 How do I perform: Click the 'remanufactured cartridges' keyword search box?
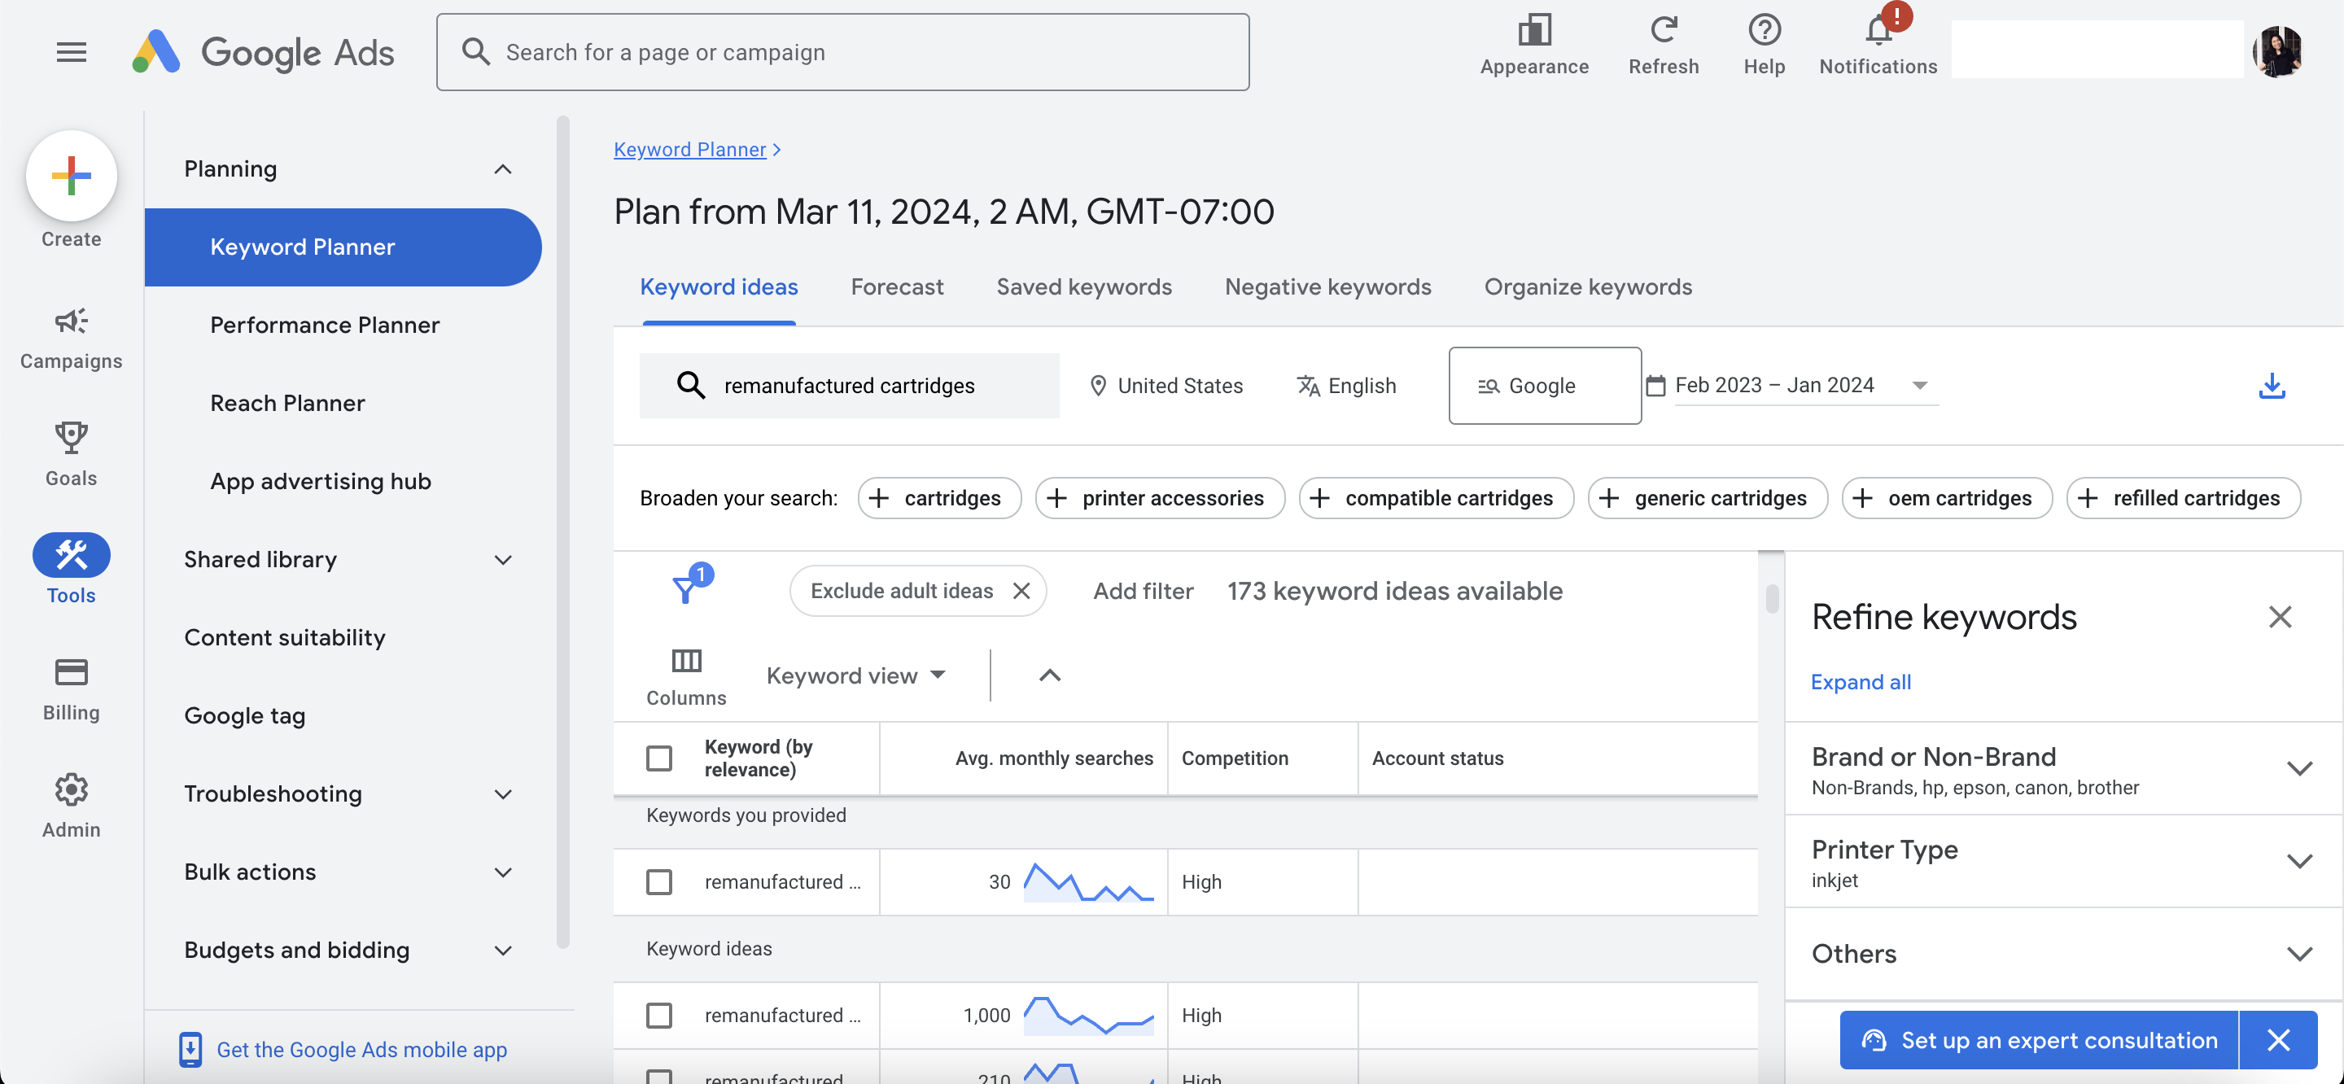coord(848,386)
